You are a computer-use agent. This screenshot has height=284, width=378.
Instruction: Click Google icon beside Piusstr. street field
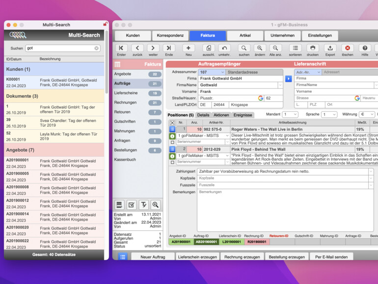tap(261, 98)
